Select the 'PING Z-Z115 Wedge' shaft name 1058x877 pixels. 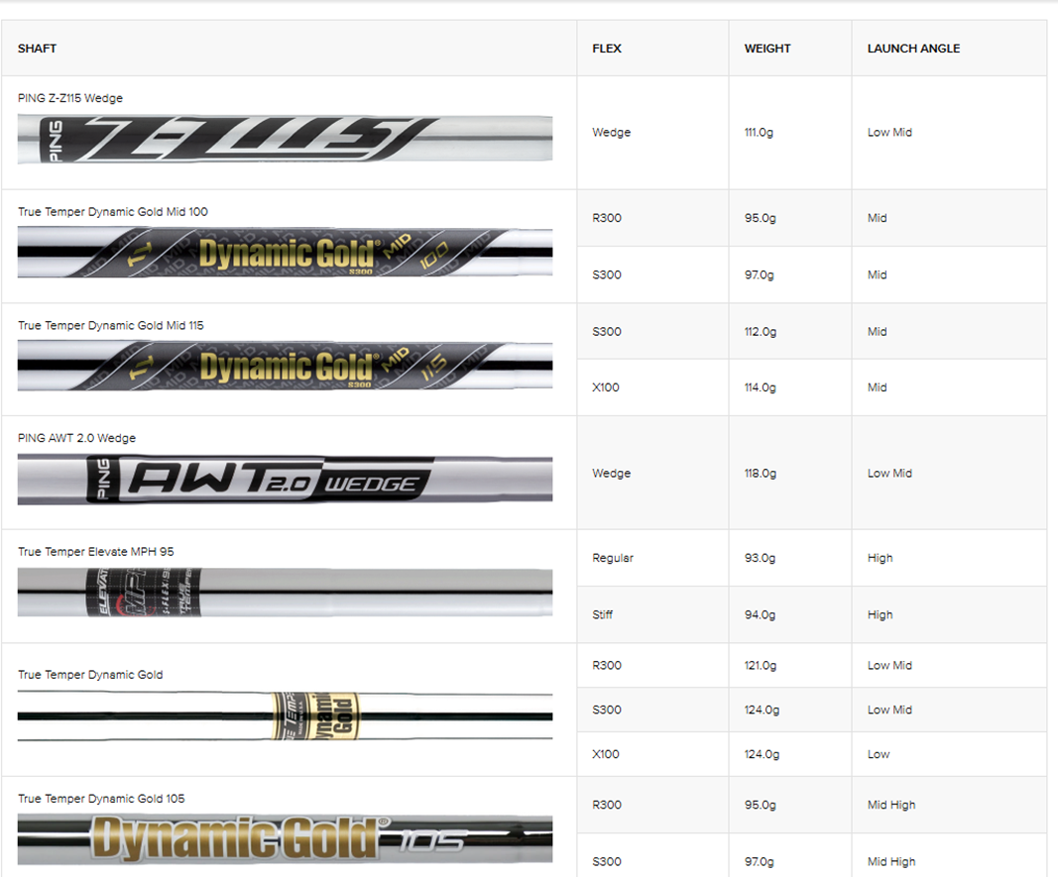pyautogui.click(x=70, y=98)
